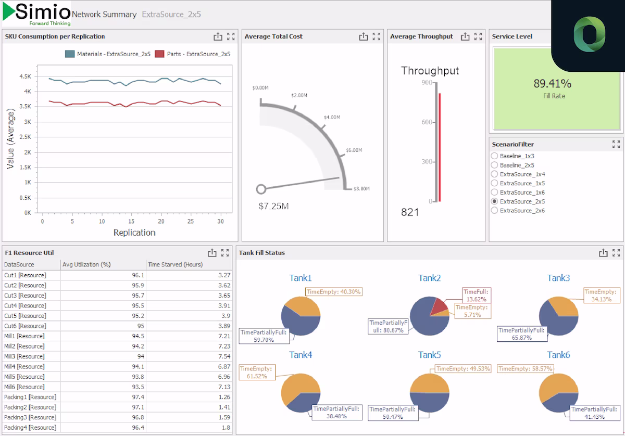Click the Packing3 time starved value 1.59
The image size is (625, 436).
[224, 417]
